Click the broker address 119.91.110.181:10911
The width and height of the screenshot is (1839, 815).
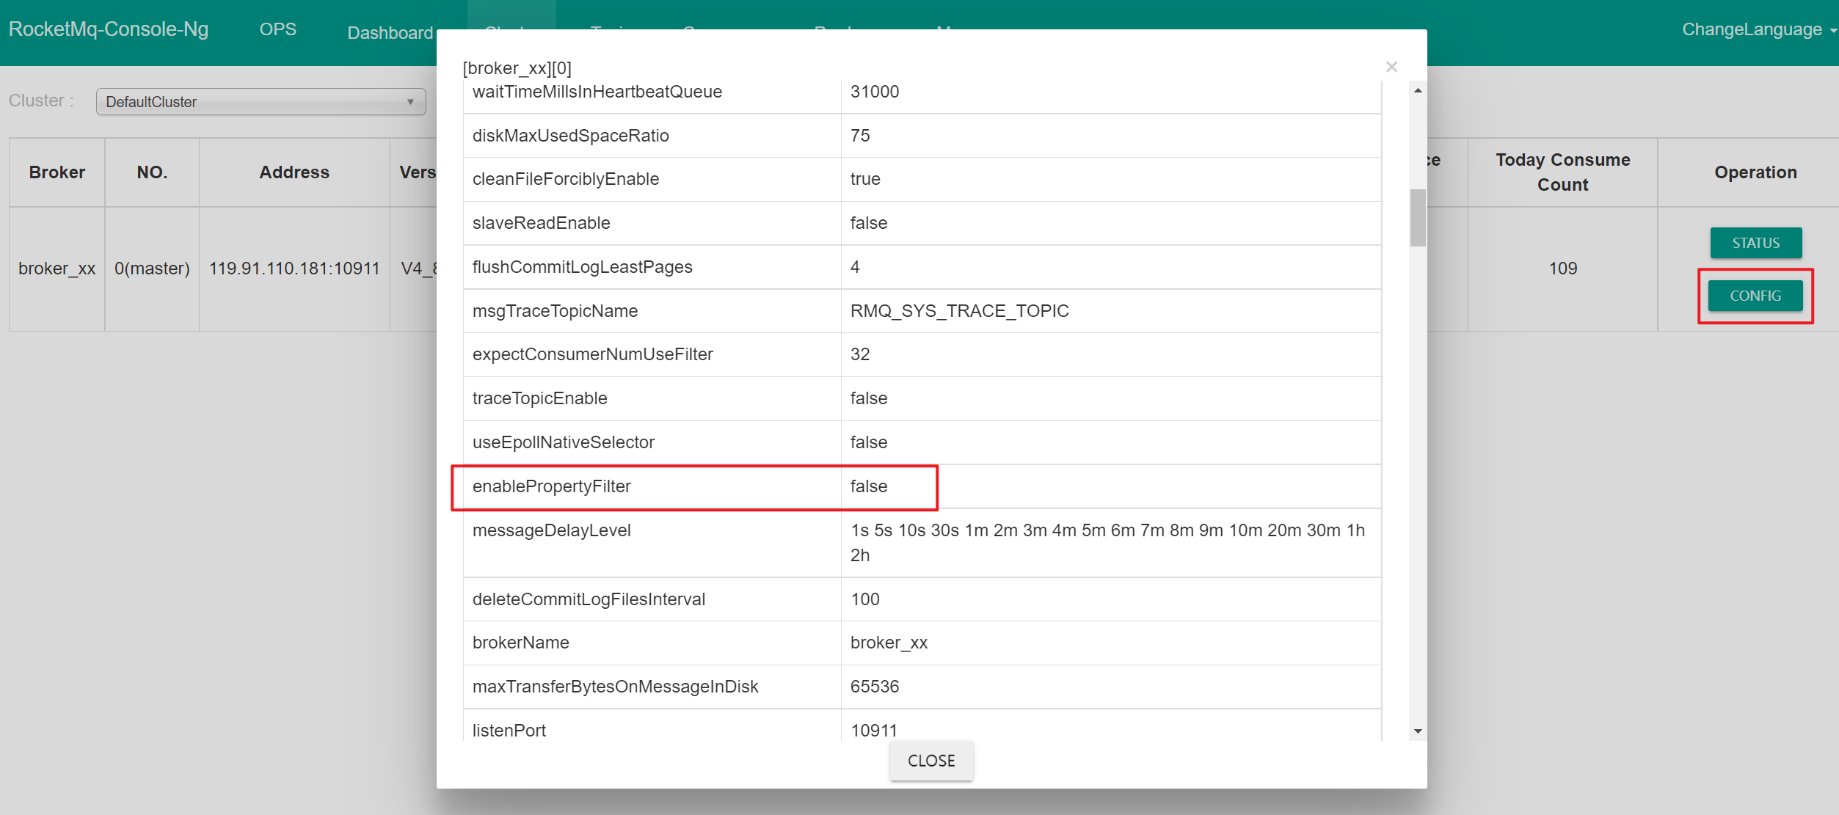(x=294, y=268)
